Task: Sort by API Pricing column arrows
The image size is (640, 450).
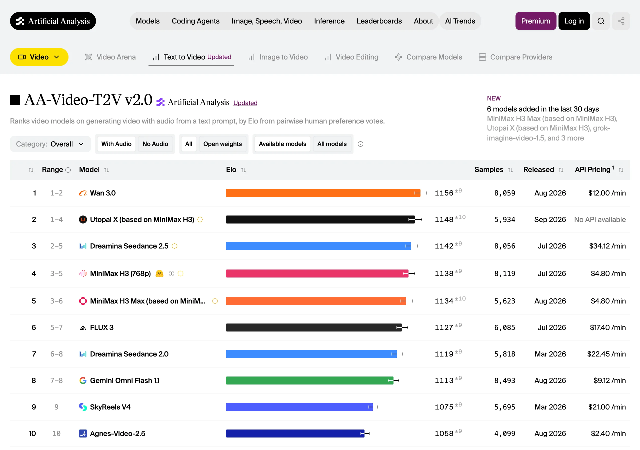Action: coord(621,170)
